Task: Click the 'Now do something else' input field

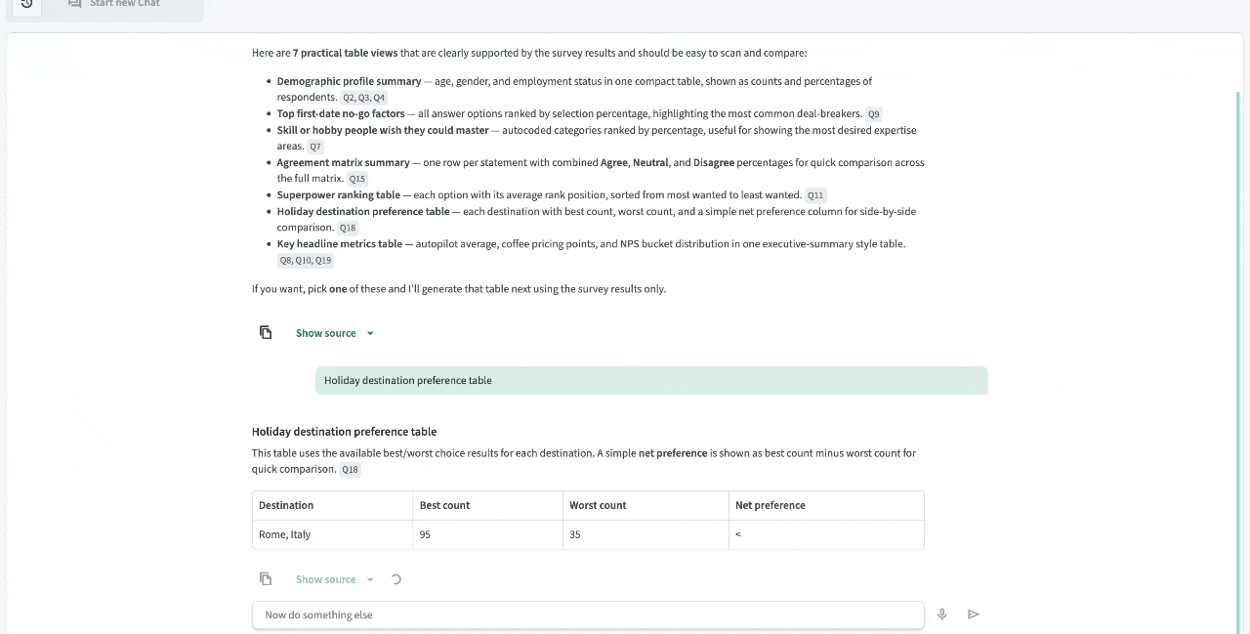Action: pyautogui.click(x=586, y=614)
